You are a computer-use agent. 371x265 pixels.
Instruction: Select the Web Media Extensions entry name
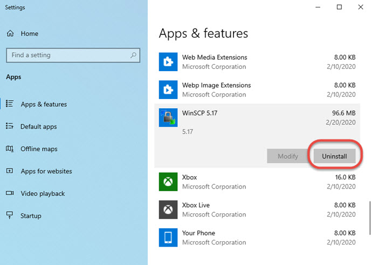[x=215, y=57]
